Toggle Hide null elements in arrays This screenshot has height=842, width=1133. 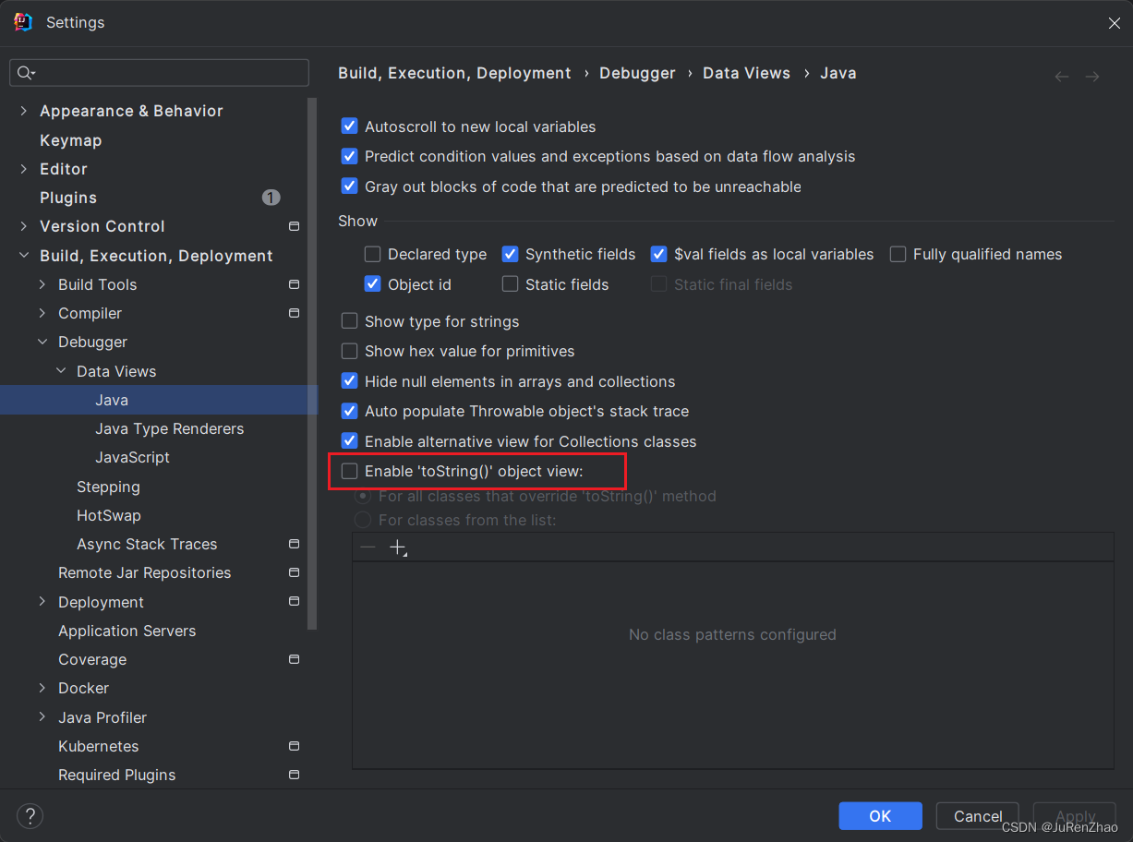pos(349,381)
